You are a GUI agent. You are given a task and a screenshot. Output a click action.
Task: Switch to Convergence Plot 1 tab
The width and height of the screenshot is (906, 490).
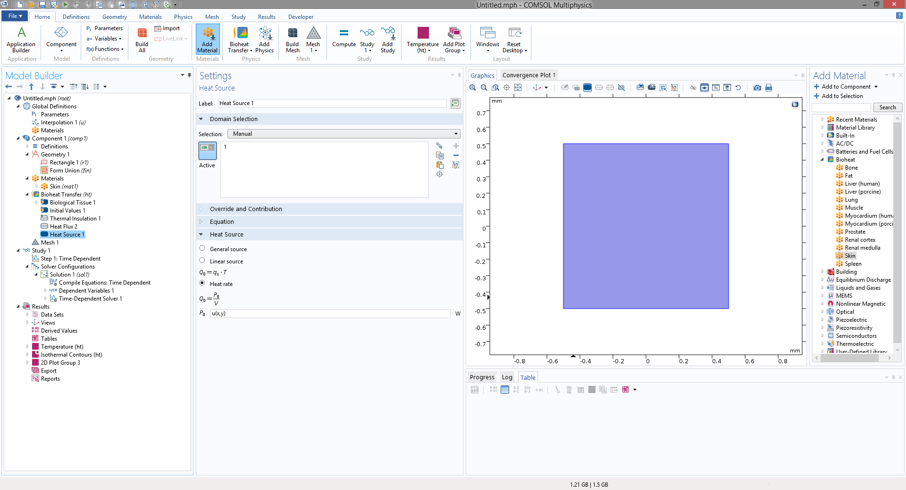point(528,75)
